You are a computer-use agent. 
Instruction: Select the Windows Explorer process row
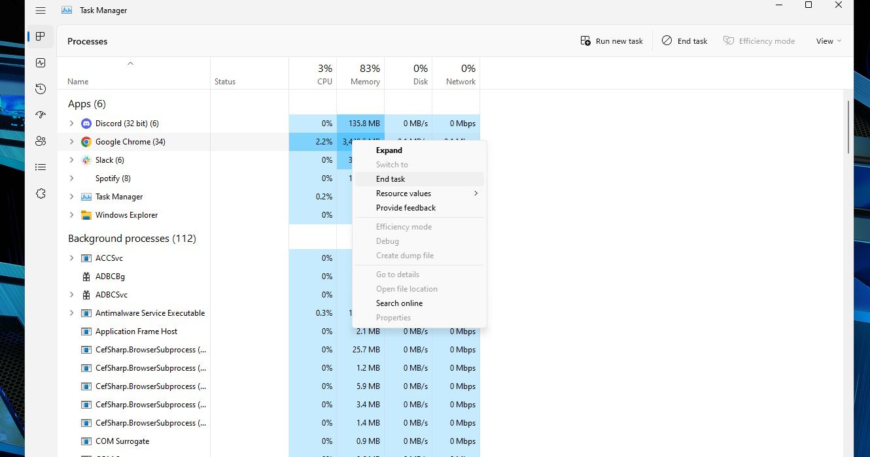coord(126,215)
